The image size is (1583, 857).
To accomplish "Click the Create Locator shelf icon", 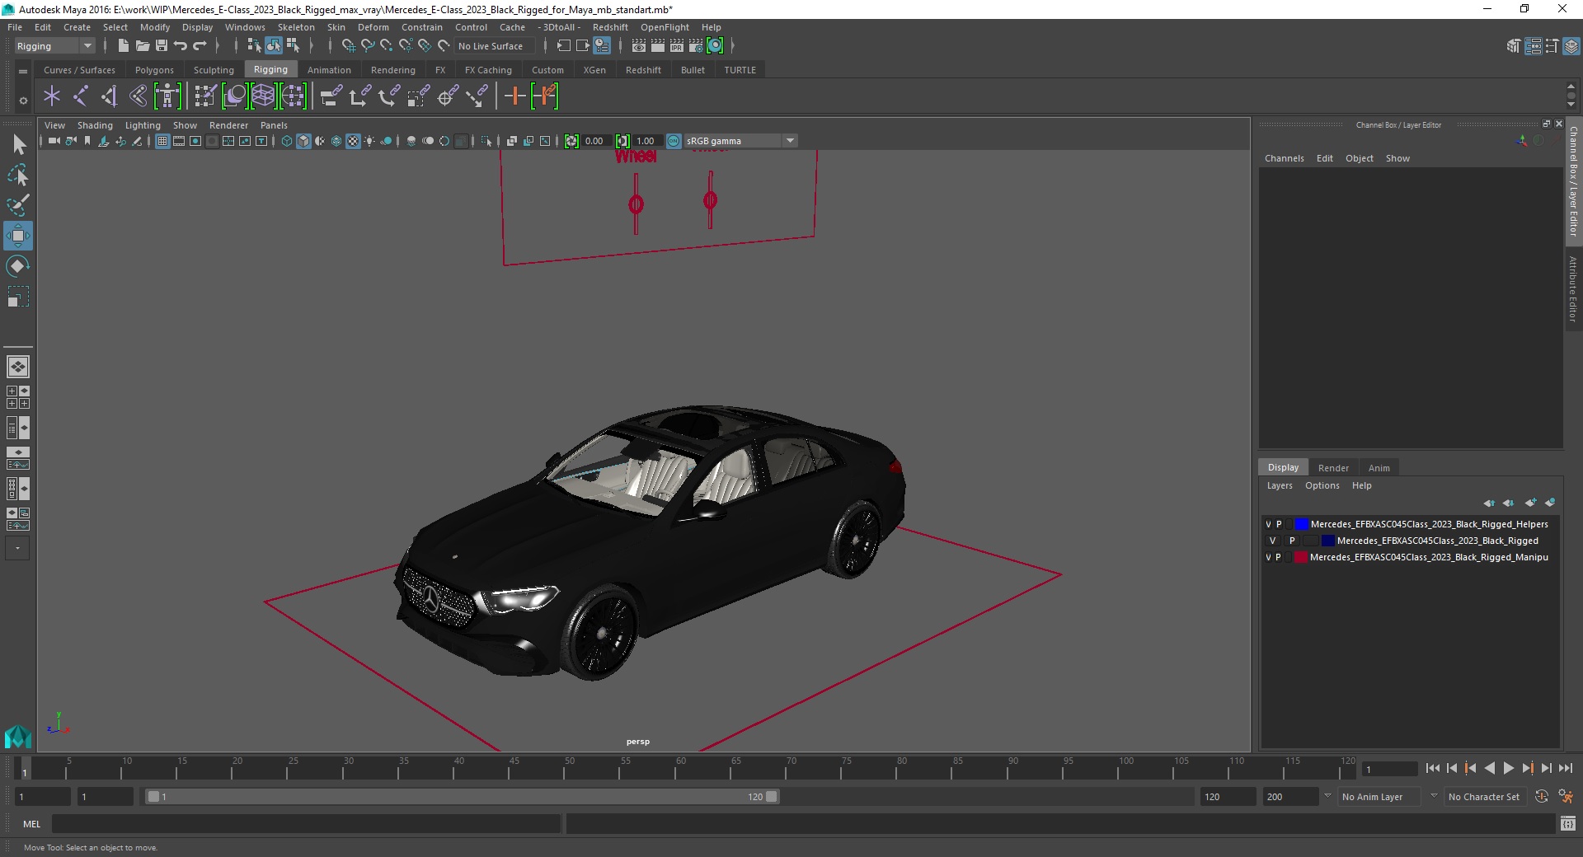I will click(52, 96).
